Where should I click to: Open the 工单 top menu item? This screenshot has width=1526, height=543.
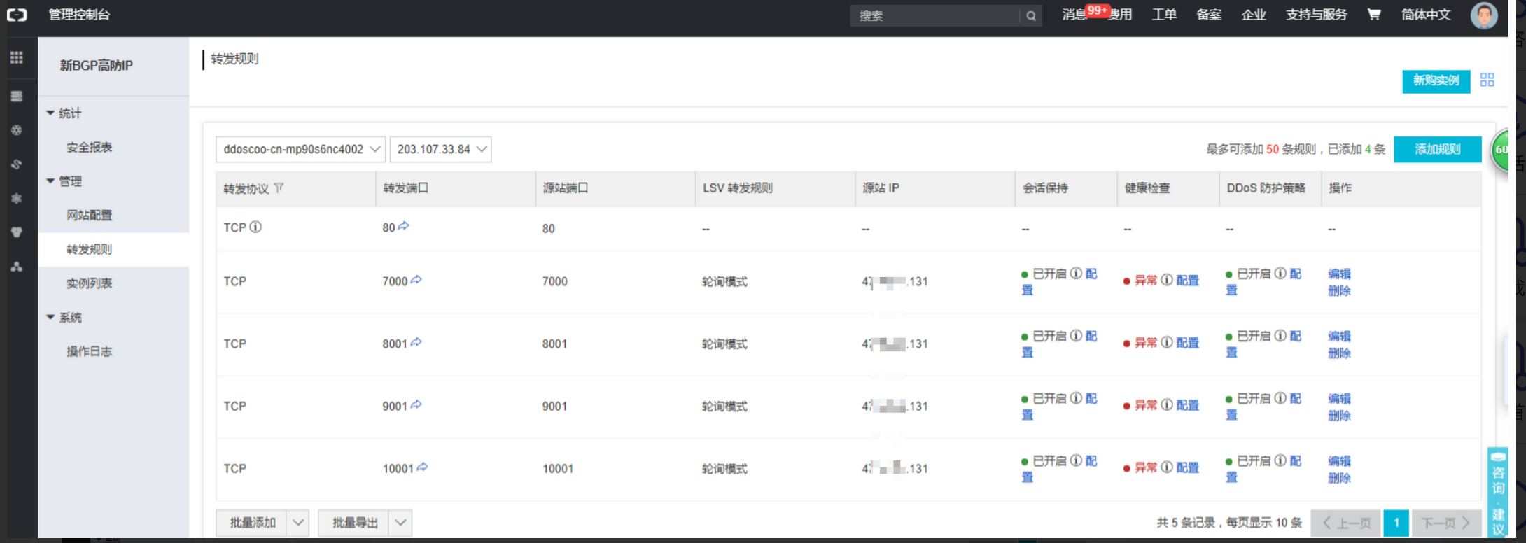tap(1164, 15)
